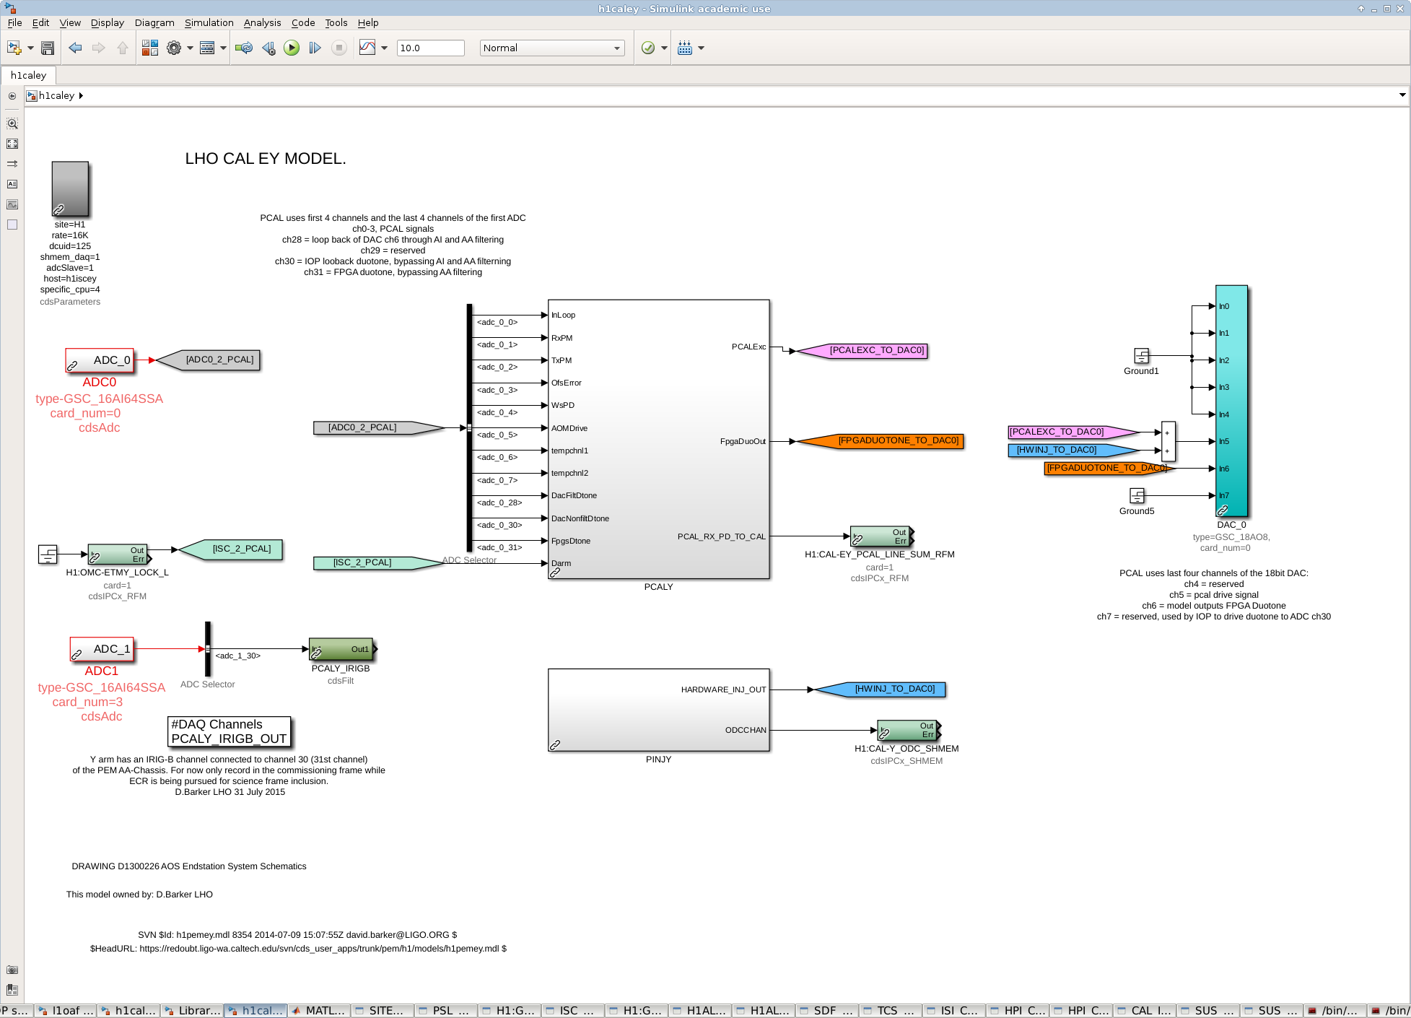Open Model Configuration Parameters gear

point(174,48)
